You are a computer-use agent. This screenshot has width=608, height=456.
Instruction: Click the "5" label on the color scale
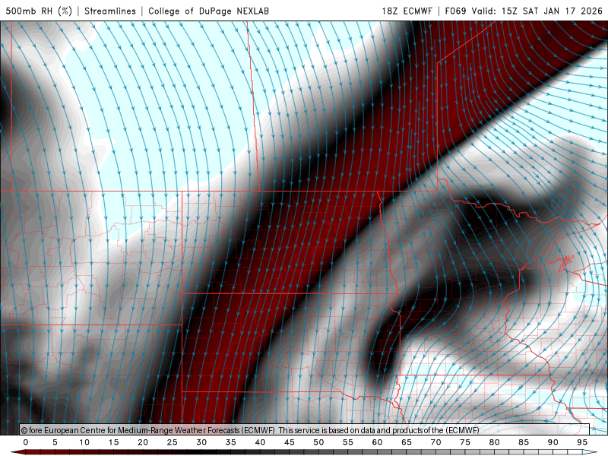point(55,442)
